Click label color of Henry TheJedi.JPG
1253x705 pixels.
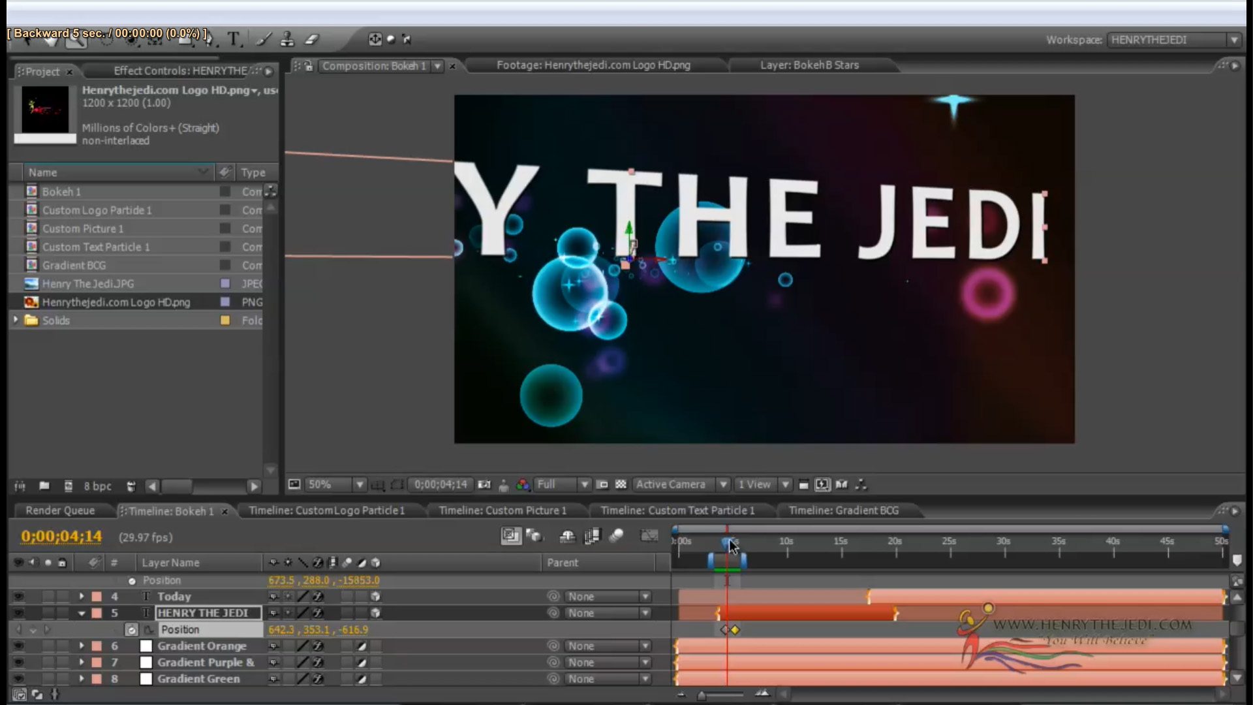point(225,283)
